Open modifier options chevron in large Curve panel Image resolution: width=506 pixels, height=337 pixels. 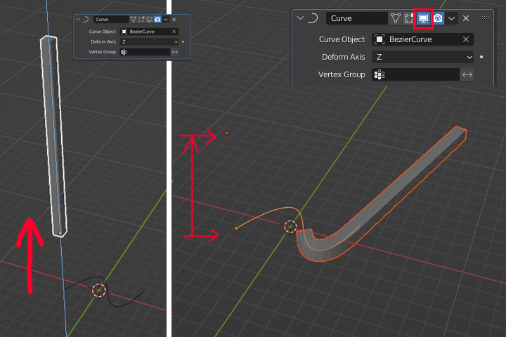coord(451,18)
